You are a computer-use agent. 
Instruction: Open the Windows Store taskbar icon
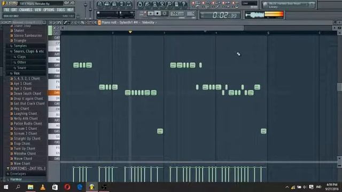coord(55,187)
